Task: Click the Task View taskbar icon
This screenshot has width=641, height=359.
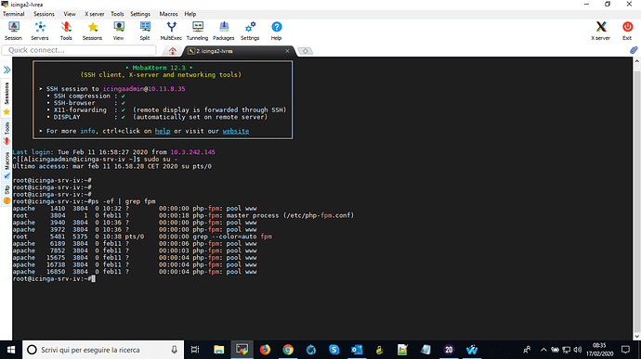Action: click(x=195, y=350)
